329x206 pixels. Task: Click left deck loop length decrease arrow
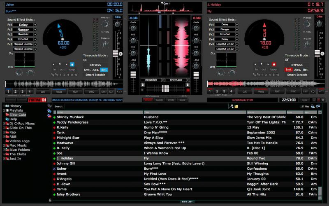point(54,64)
